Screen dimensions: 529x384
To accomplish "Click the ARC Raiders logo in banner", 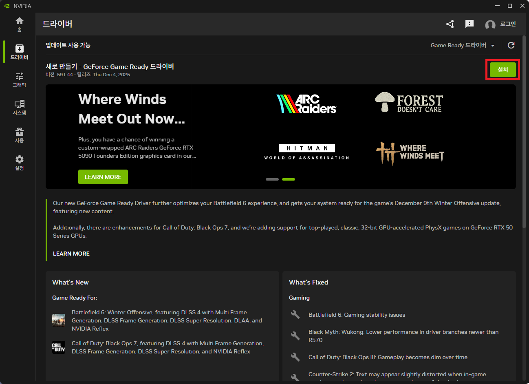I will pos(306,104).
